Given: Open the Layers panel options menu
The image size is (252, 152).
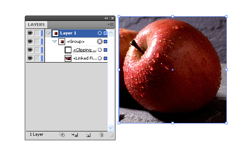Looking at the screenshot, I should [x=110, y=25].
